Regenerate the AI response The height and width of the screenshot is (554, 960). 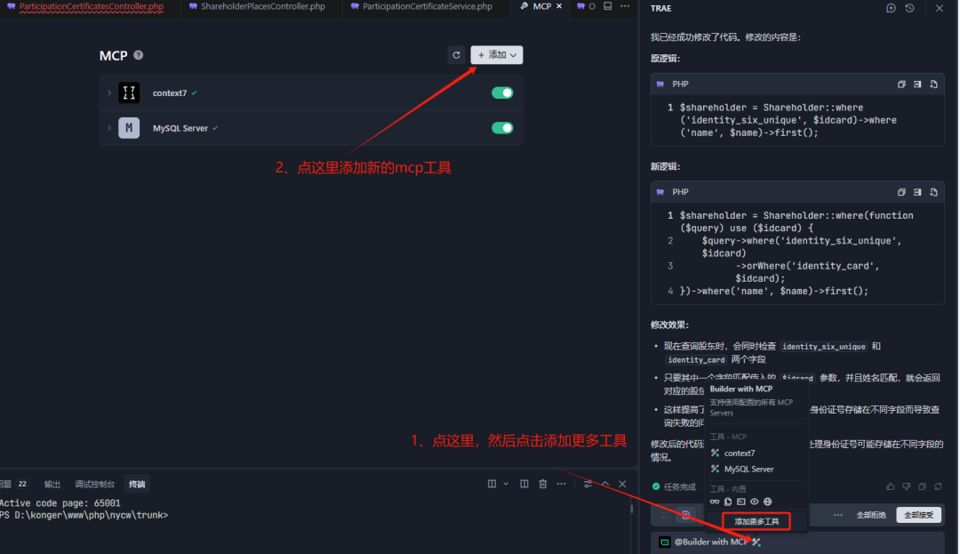click(x=939, y=486)
